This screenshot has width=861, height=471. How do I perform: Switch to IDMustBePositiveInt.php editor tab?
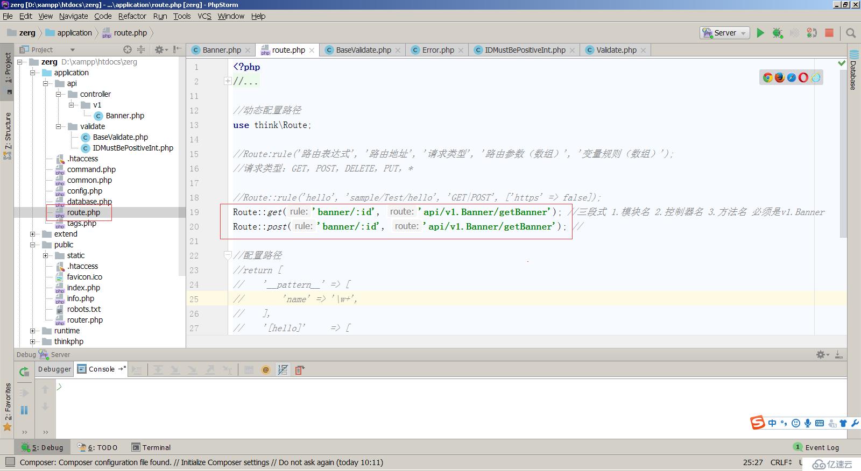(525, 50)
